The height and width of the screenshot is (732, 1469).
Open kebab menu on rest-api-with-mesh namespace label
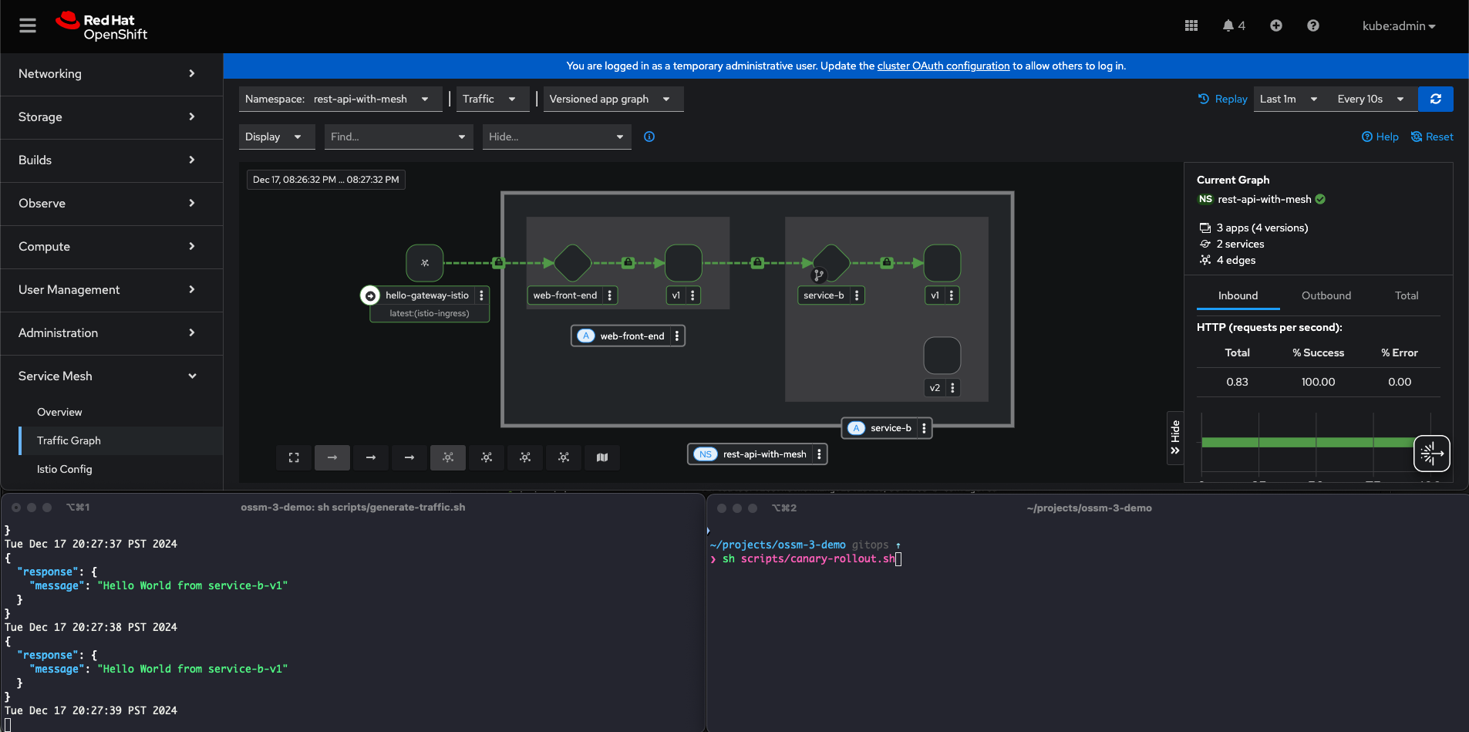coord(819,454)
